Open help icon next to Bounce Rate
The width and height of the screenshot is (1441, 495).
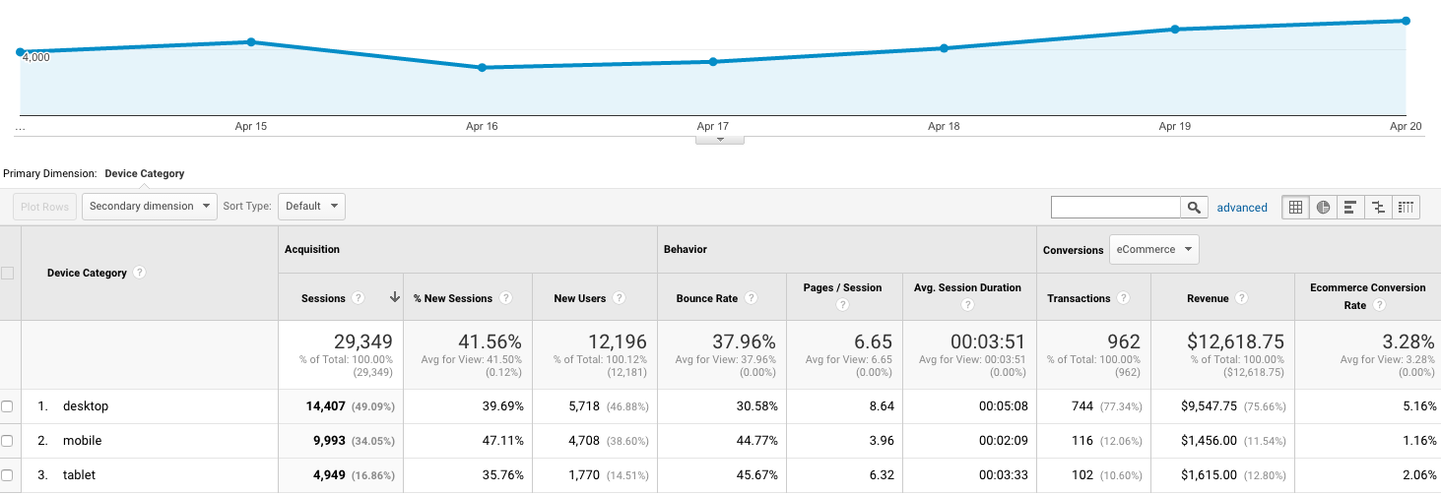751,298
